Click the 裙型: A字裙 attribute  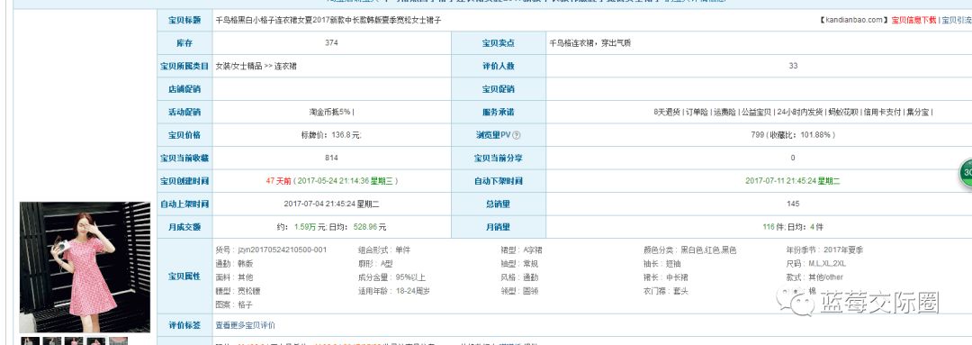tap(521, 250)
